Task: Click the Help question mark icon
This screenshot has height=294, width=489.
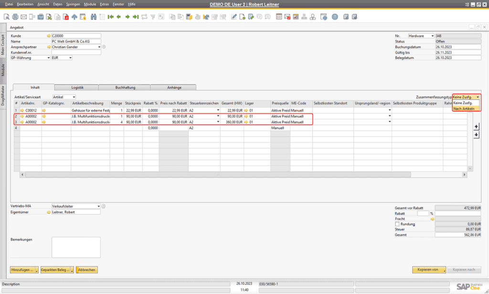Action: (335, 17)
